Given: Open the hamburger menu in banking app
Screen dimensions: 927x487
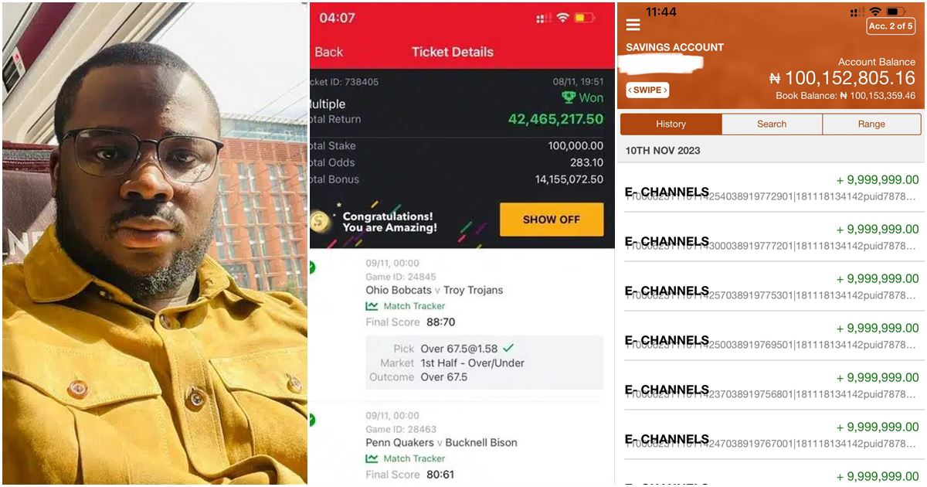Looking at the screenshot, I should 633,25.
